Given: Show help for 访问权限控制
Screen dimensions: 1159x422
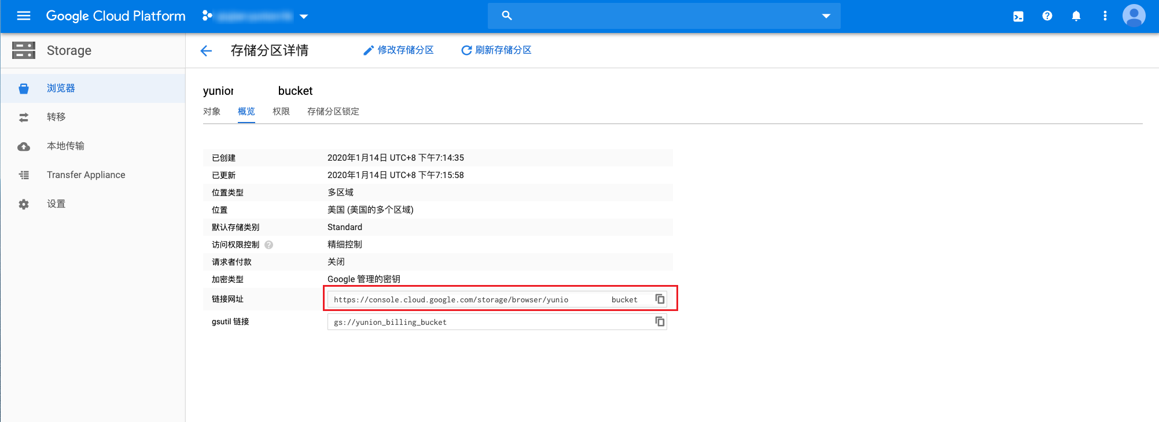Looking at the screenshot, I should tap(269, 245).
